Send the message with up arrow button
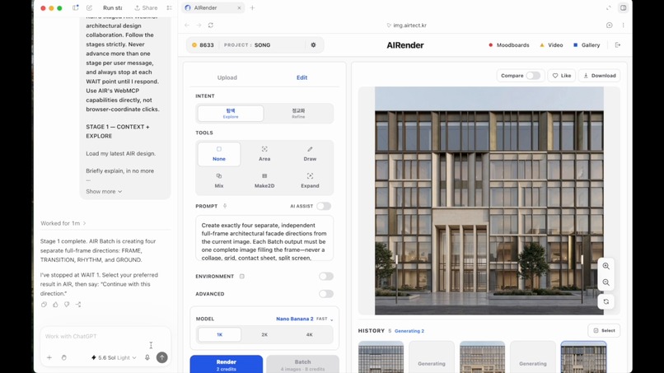664x373 pixels. click(x=161, y=357)
